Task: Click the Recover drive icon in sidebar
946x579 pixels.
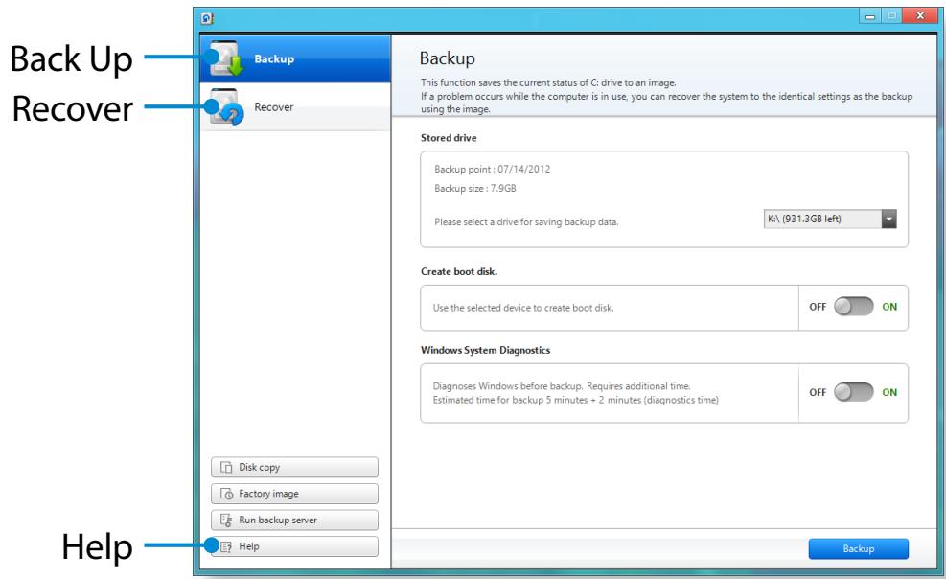Action: click(x=228, y=107)
